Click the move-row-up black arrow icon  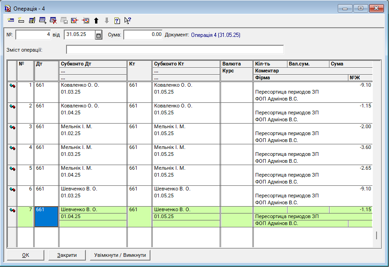96,20
